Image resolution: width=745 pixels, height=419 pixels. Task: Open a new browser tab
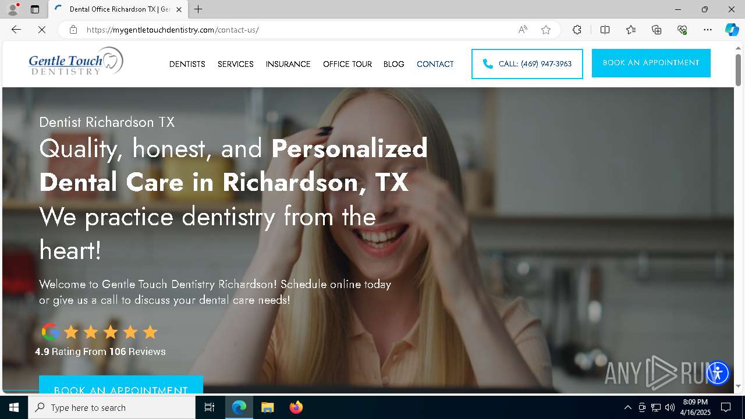point(198,9)
